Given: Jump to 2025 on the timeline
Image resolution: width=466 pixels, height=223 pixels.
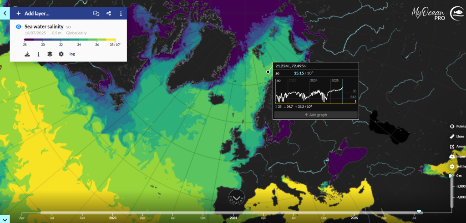Looking at the screenshot, I should coord(354,218).
